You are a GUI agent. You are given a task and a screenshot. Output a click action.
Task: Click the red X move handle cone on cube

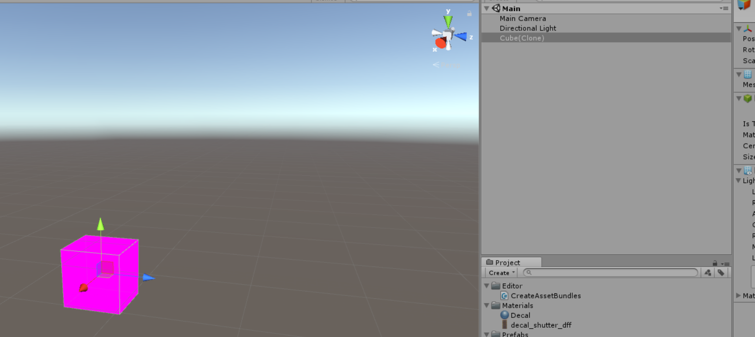coord(83,288)
